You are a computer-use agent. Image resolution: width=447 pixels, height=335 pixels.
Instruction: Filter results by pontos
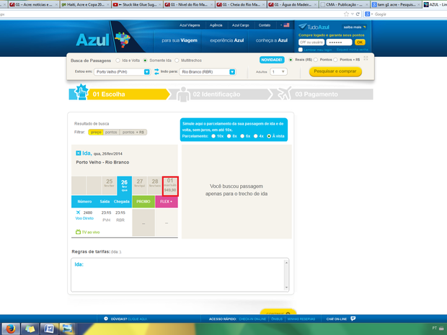(112, 133)
